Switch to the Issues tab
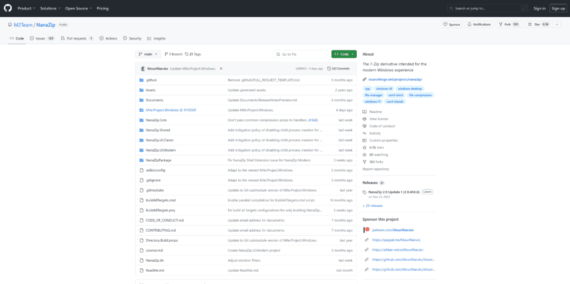This screenshot has height=284, width=570. click(x=42, y=38)
